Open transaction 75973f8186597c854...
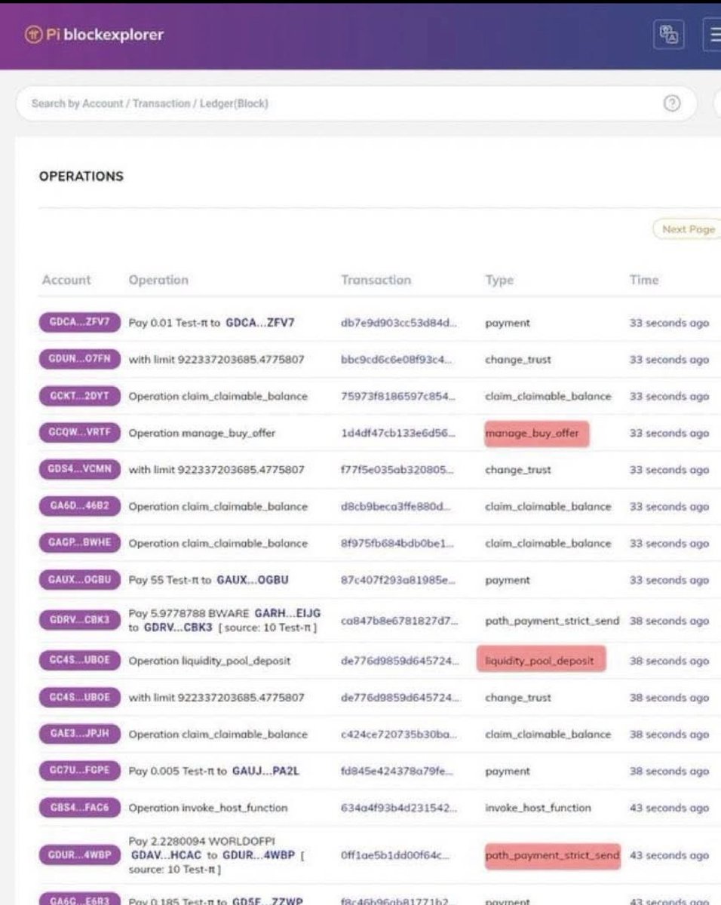Viewport: 721px width, 905px height. tap(397, 396)
